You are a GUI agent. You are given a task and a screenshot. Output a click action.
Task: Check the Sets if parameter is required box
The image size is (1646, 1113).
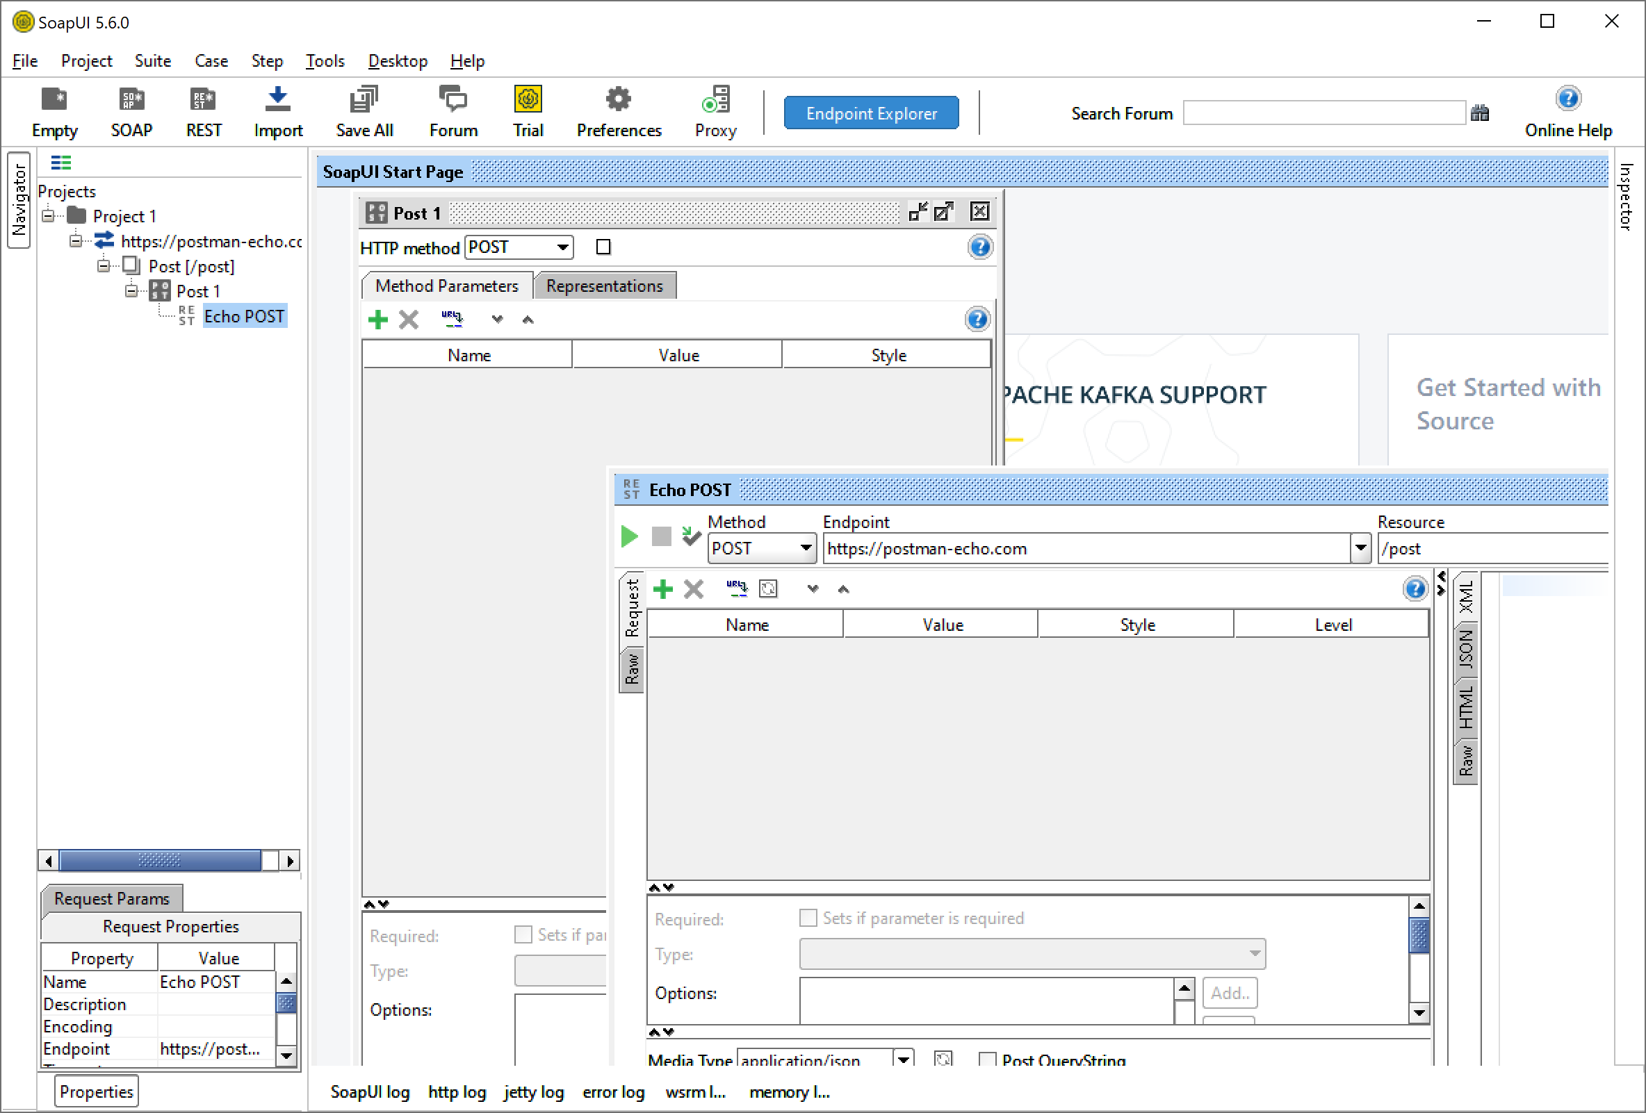point(808,918)
